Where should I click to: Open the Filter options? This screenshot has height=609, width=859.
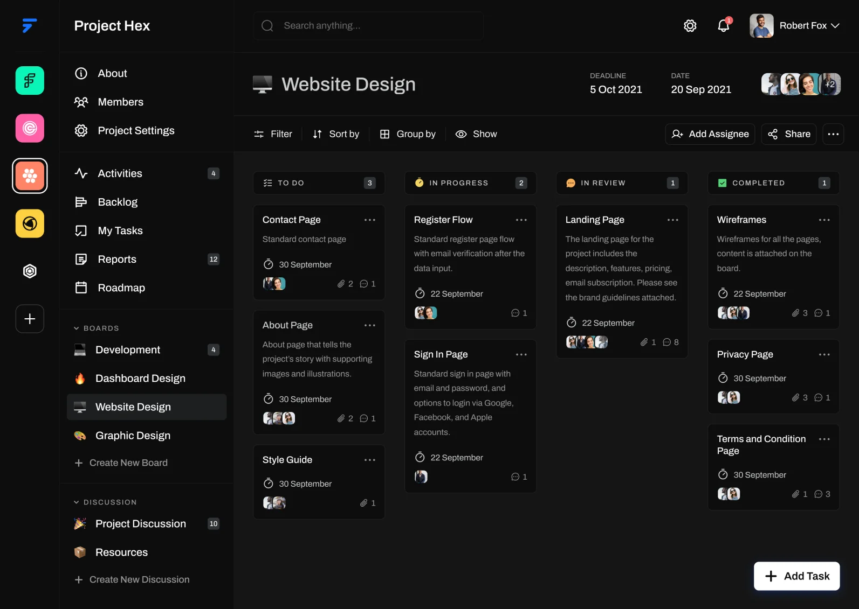point(273,134)
